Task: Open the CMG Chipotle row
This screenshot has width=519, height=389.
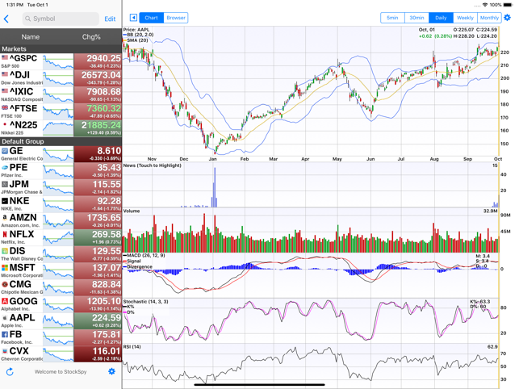Action: tap(61, 287)
